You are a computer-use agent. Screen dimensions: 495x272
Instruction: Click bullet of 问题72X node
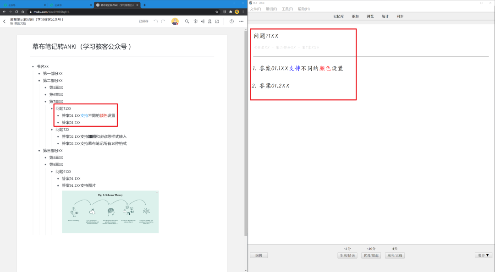click(x=52, y=130)
